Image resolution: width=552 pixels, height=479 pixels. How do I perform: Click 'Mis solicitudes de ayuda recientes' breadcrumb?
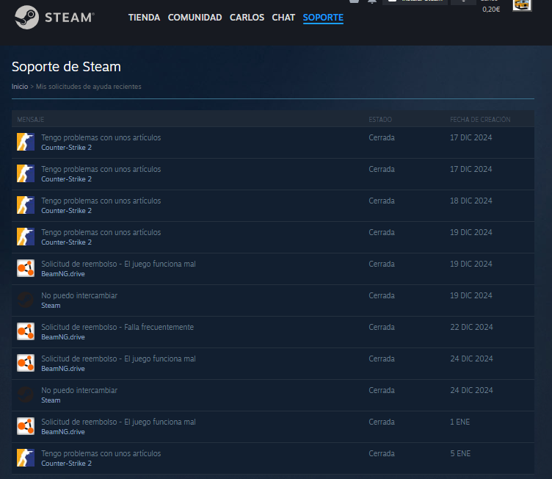tap(88, 87)
